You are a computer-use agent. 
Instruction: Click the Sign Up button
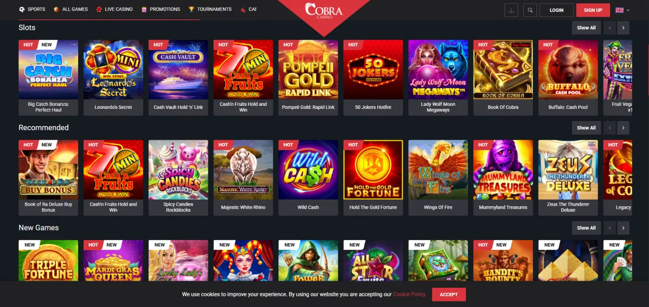click(593, 10)
